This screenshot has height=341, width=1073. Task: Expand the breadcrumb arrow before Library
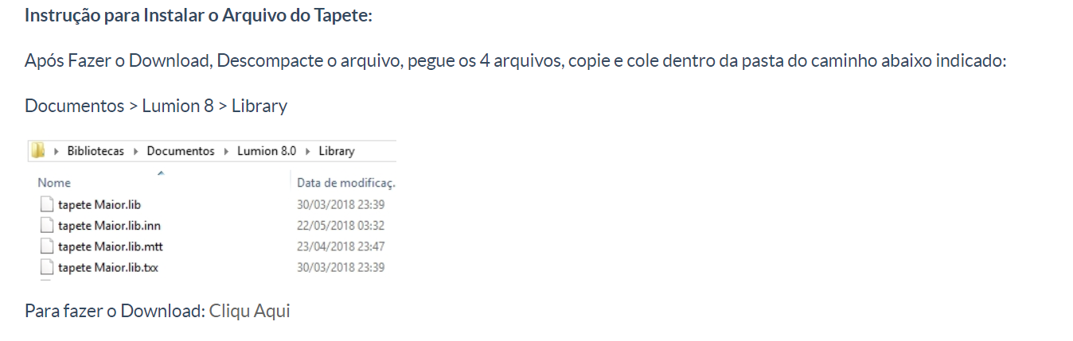pos(308,151)
